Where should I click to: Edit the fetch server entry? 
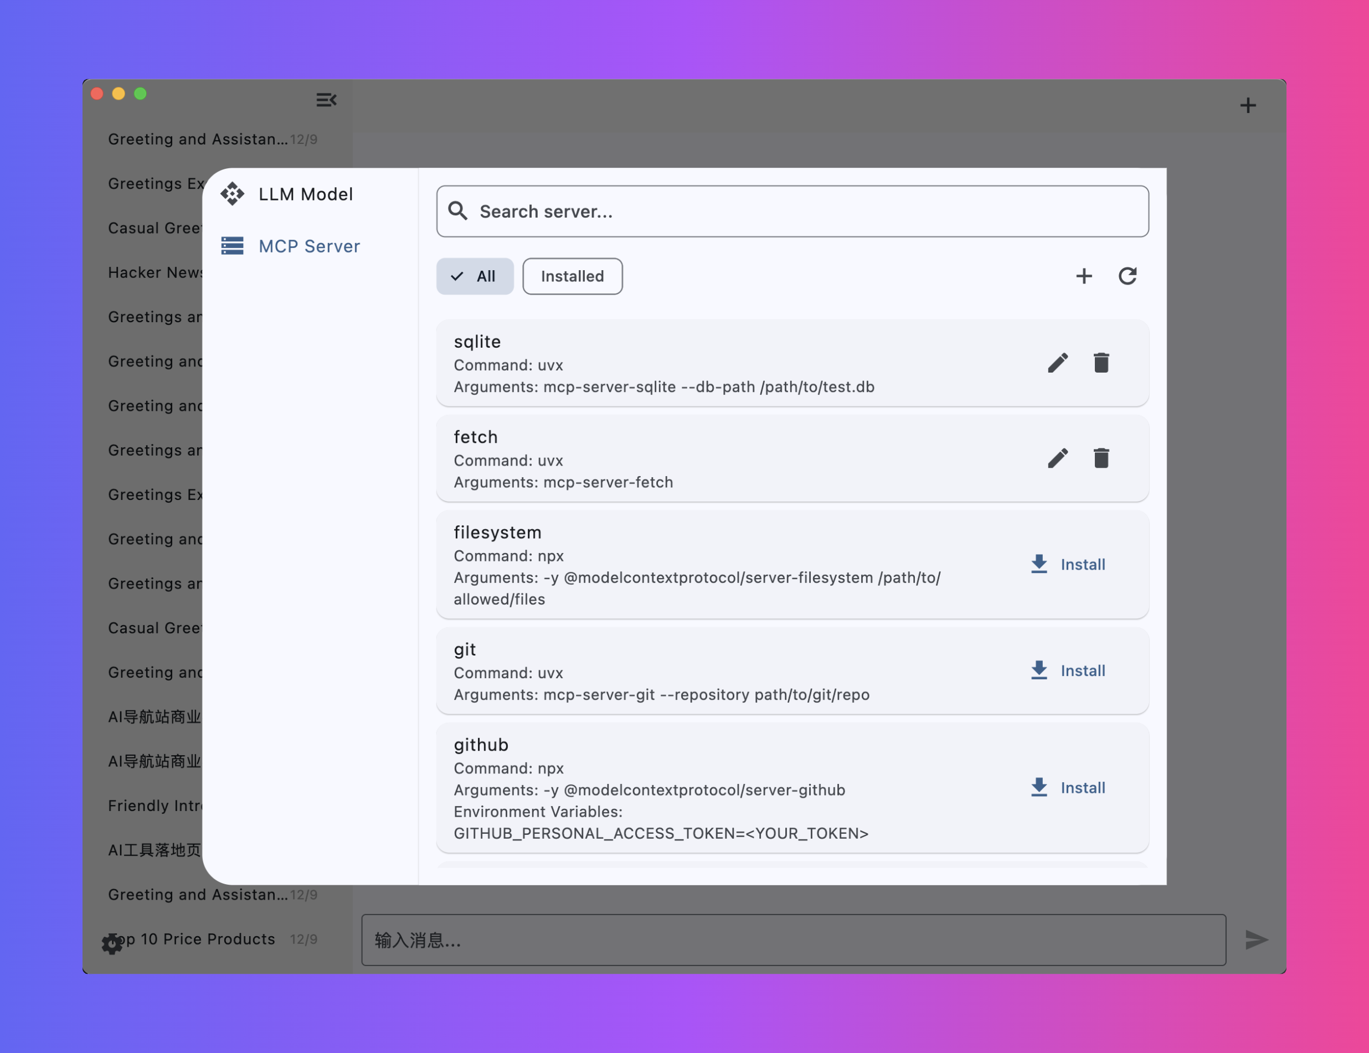tap(1057, 458)
